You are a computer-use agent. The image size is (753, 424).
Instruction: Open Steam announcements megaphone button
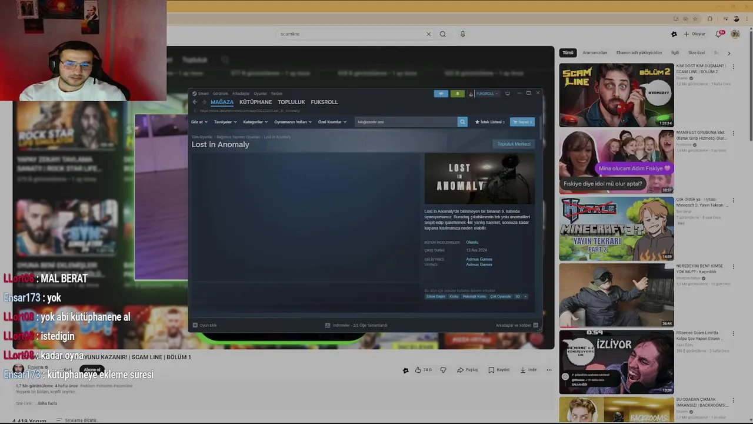(x=441, y=94)
